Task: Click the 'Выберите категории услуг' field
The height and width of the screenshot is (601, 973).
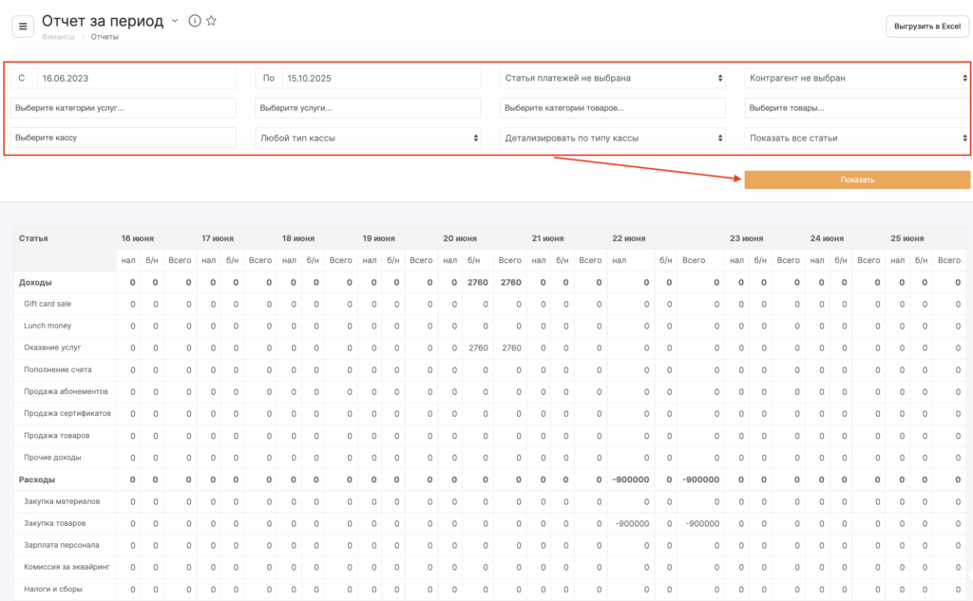Action: coord(124,108)
